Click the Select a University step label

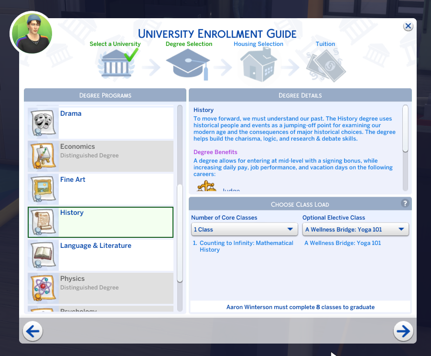[115, 44]
